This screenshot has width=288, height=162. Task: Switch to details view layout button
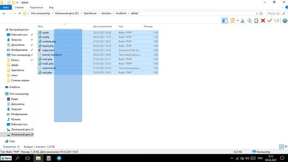click(281, 147)
